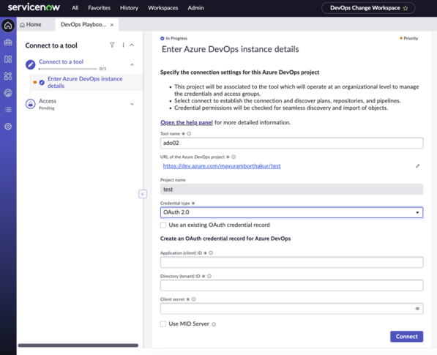This screenshot has height=355, width=437.
Task: Click info icon next to Client secret
Action: click(194, 299)
